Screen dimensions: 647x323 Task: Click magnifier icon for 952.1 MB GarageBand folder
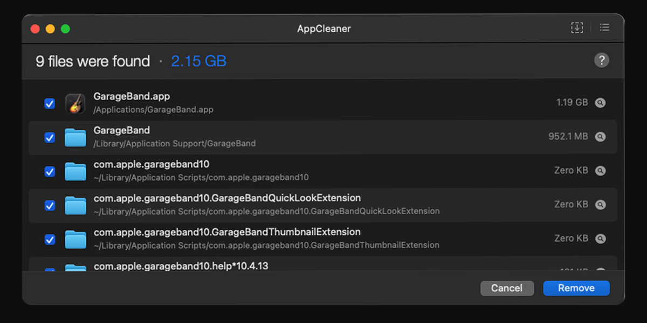point(600,137)
